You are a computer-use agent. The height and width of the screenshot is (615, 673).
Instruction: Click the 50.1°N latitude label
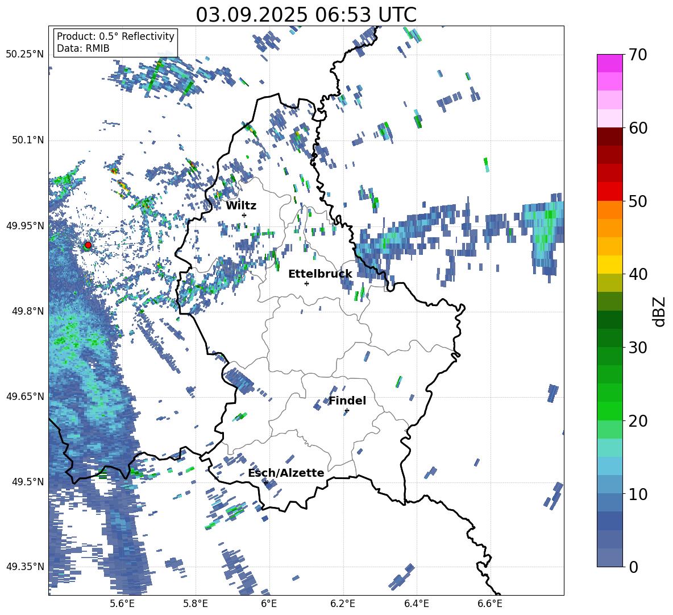(28, 141)
